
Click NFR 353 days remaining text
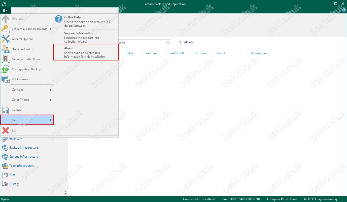coord(321,199)
